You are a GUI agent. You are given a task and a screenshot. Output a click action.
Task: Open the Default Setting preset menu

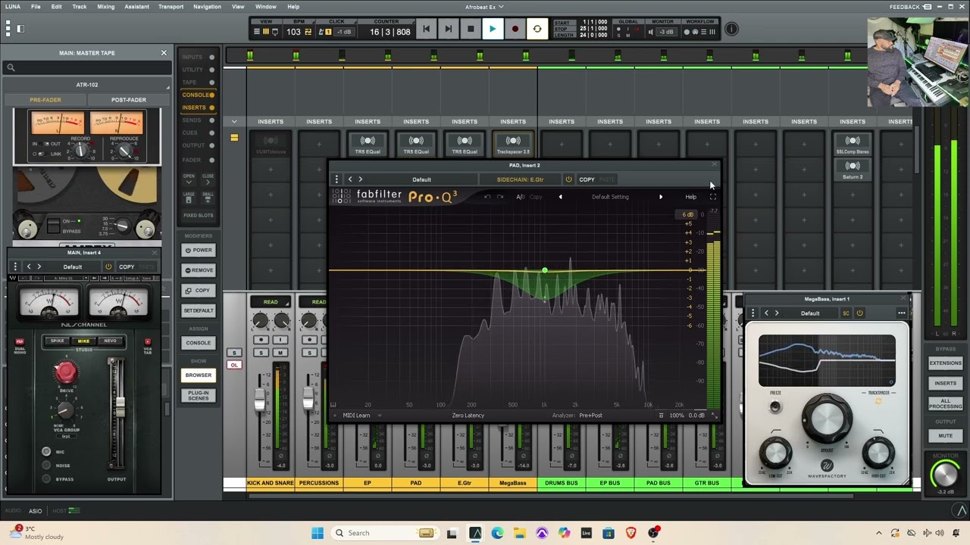tap(610, 197)
